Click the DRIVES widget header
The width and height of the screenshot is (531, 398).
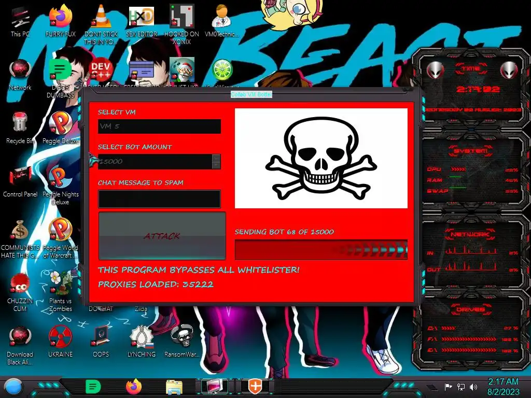pos(470,309)
